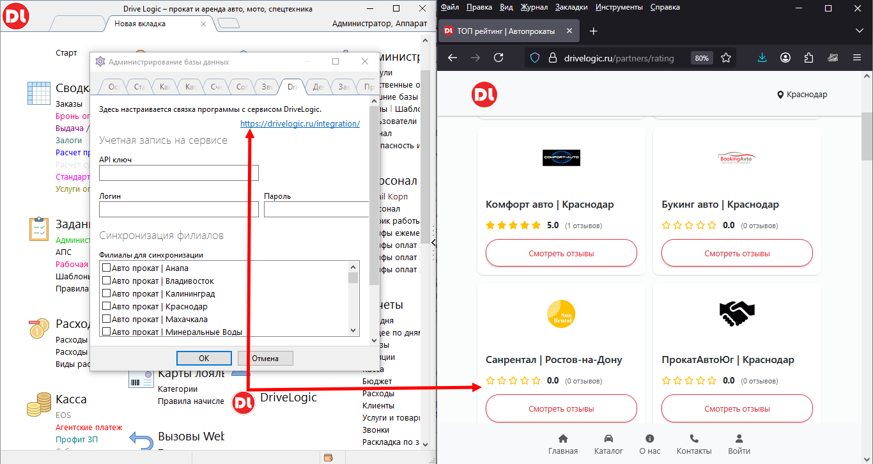Click the Расходы coins icon
This screenshot has width=873, height=464.
pyautogui.click(x=39, y=329)
